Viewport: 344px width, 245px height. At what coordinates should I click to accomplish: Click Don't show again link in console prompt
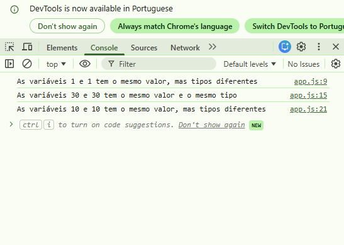pyautogui.click(x=211, y=125)
